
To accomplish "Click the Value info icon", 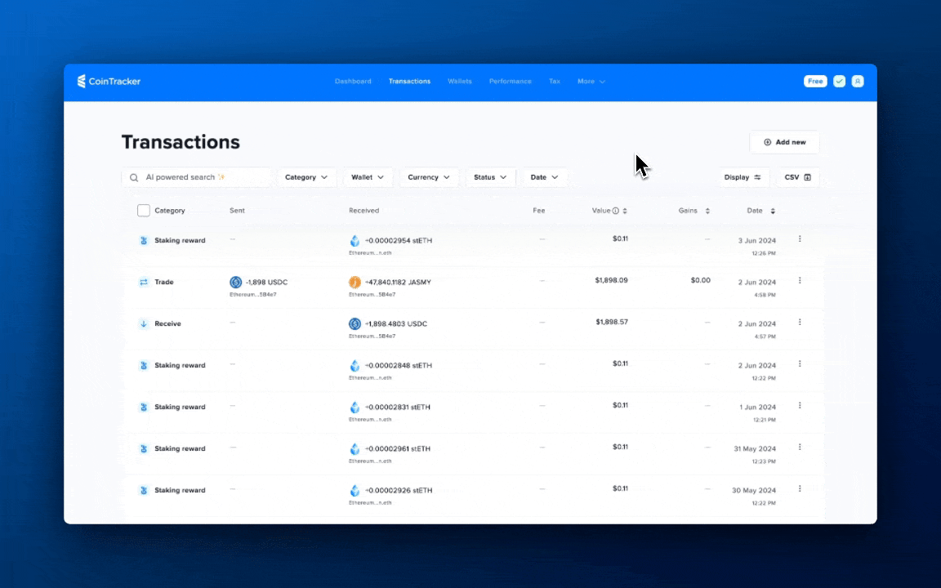I will [x=616, y=211].
